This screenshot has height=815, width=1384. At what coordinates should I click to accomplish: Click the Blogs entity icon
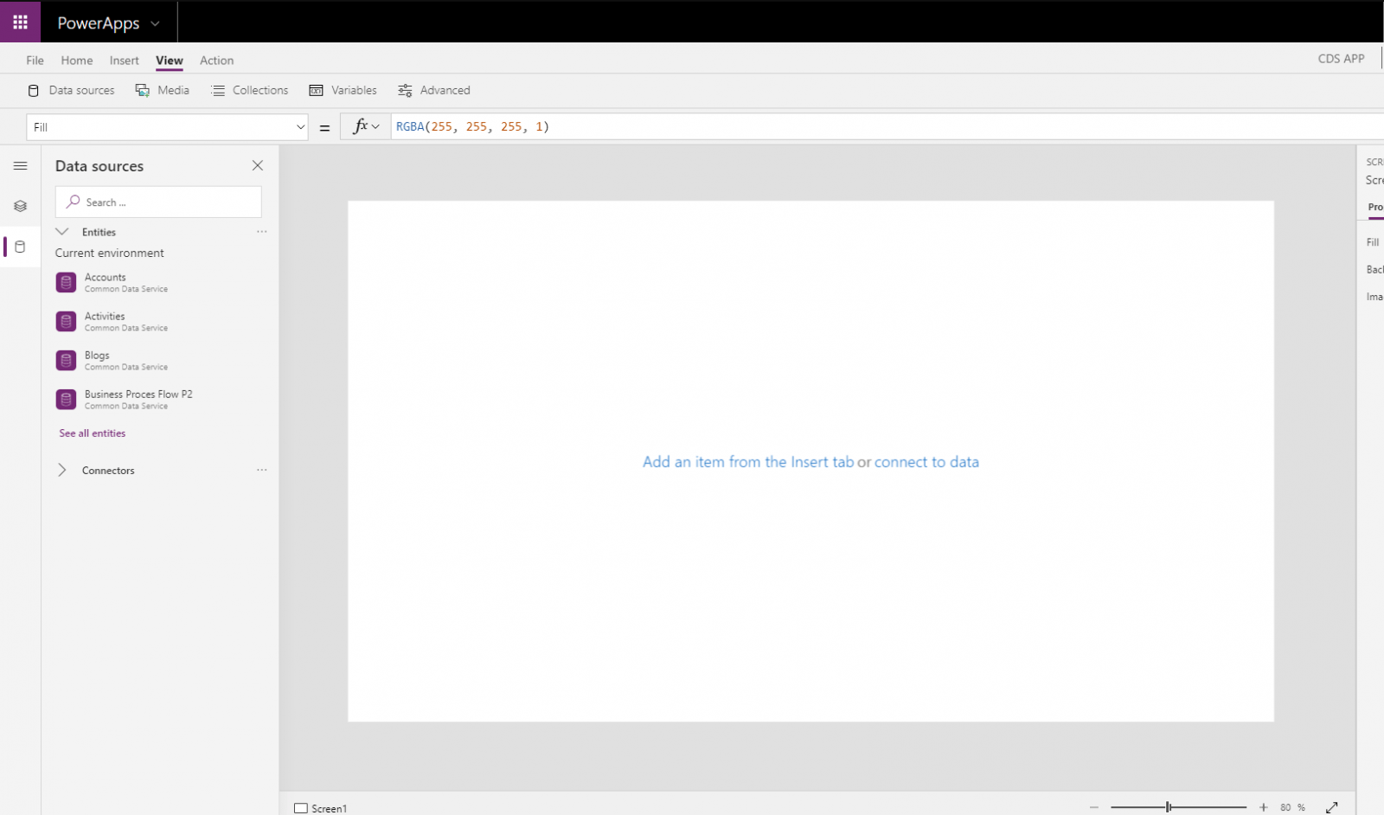(x=66, y=361)
